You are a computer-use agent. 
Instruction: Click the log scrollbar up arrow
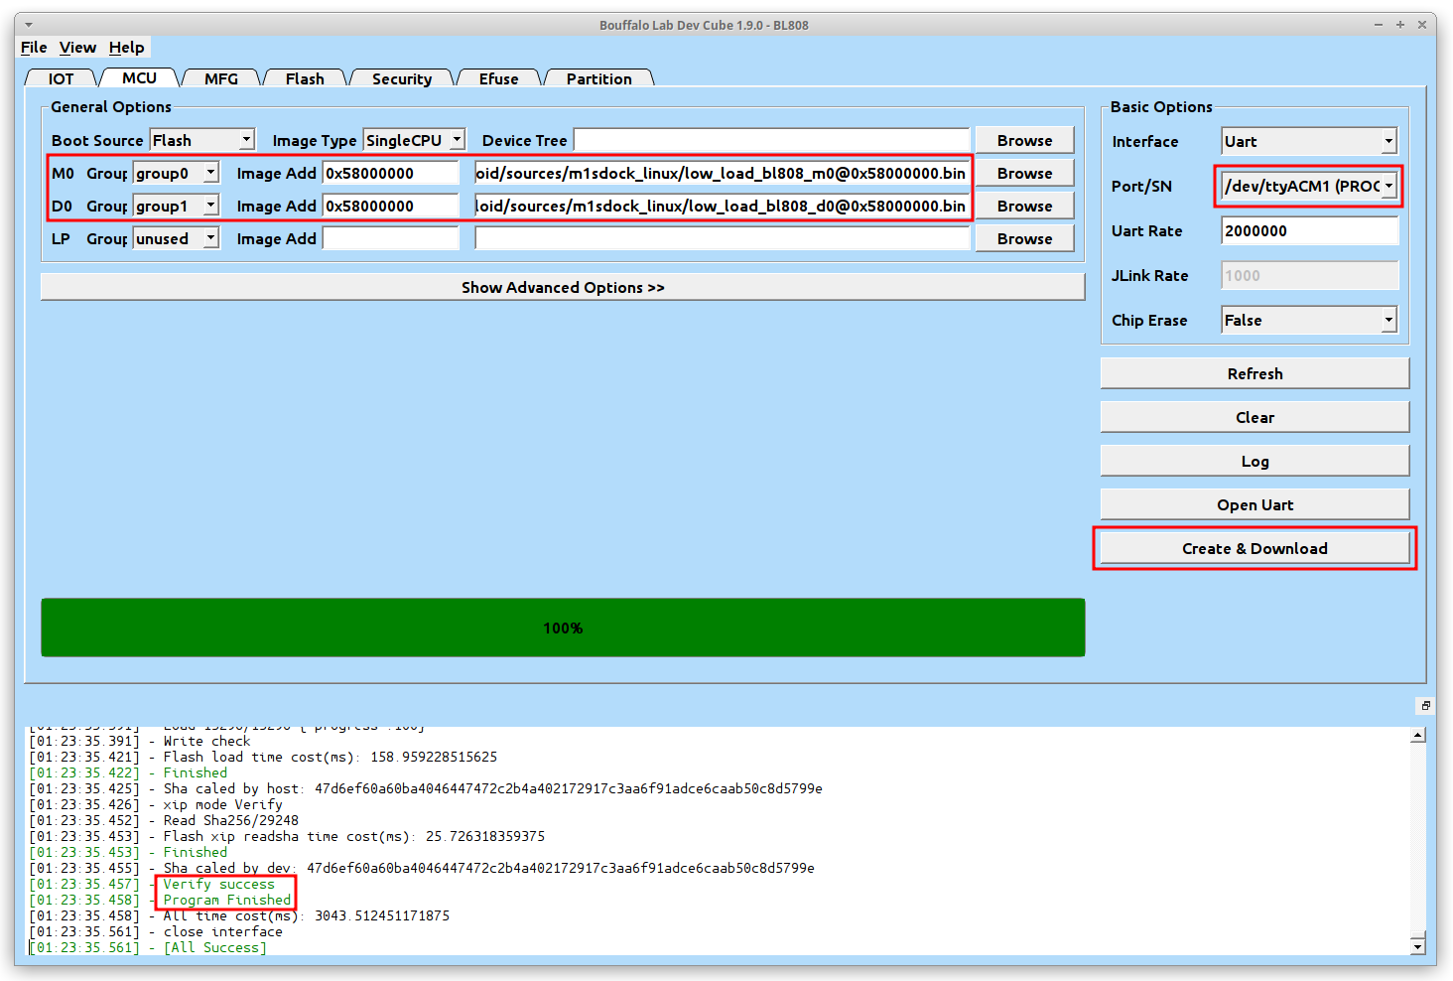(1418, 736)
